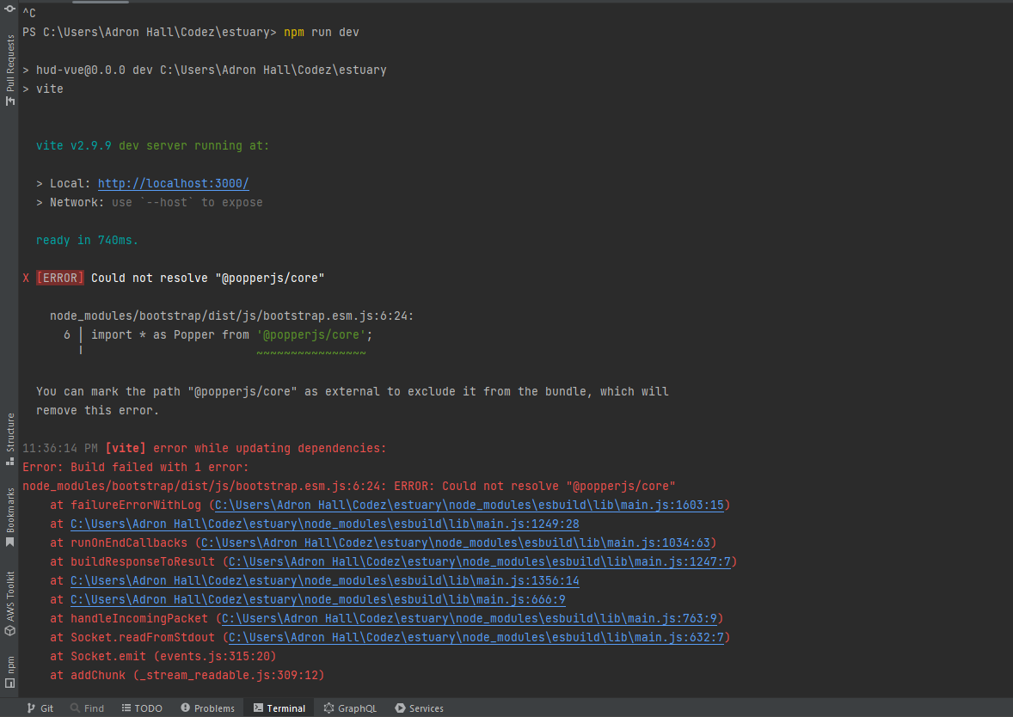Screen dimensions: 1013x717
Task: Open the main.js:1034:63 runOnEndCallbacks link
Action: pos(456,542)
